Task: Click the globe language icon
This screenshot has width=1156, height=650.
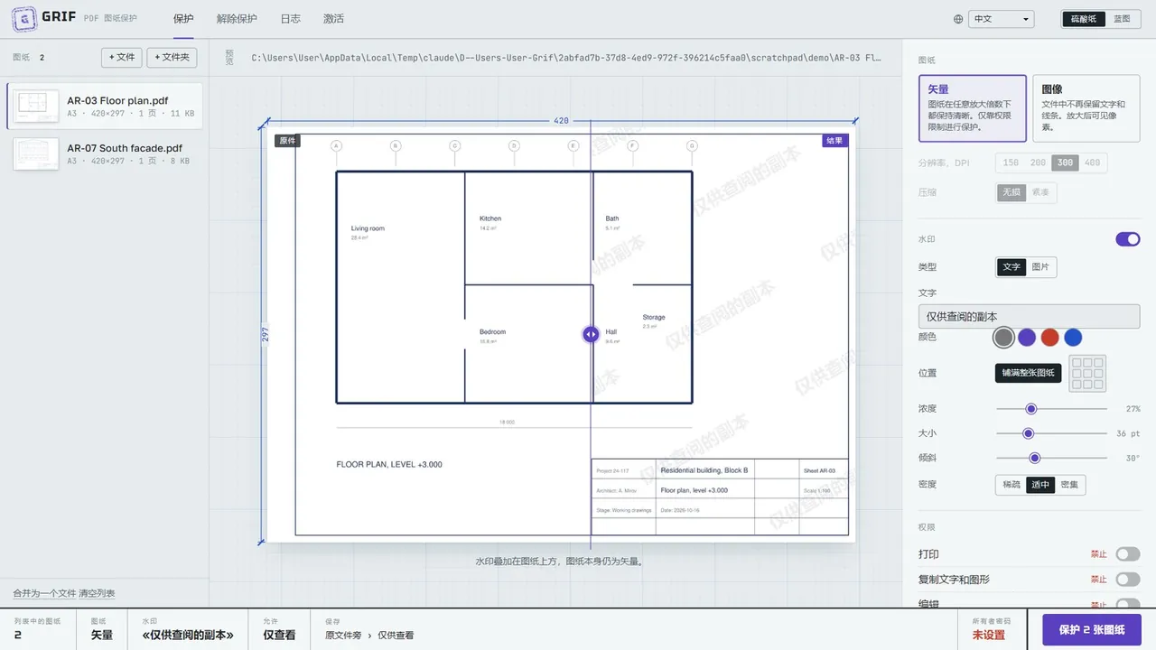Action: tap(958, 19)
